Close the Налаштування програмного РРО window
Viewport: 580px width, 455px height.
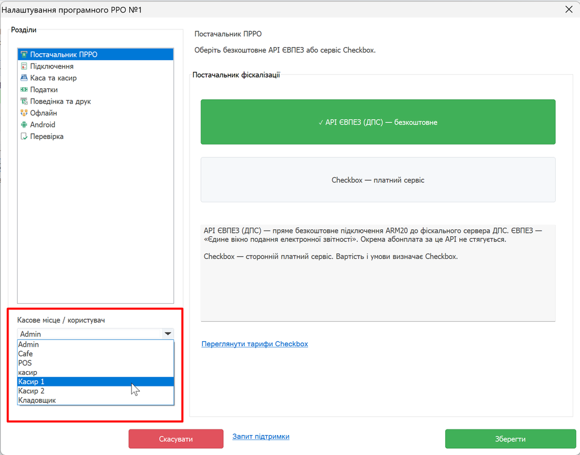569,10
